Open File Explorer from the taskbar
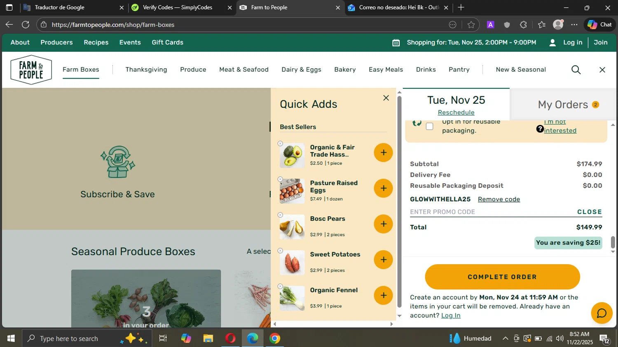Viewport: 618px width, 347px height. [x=208, y=338]
